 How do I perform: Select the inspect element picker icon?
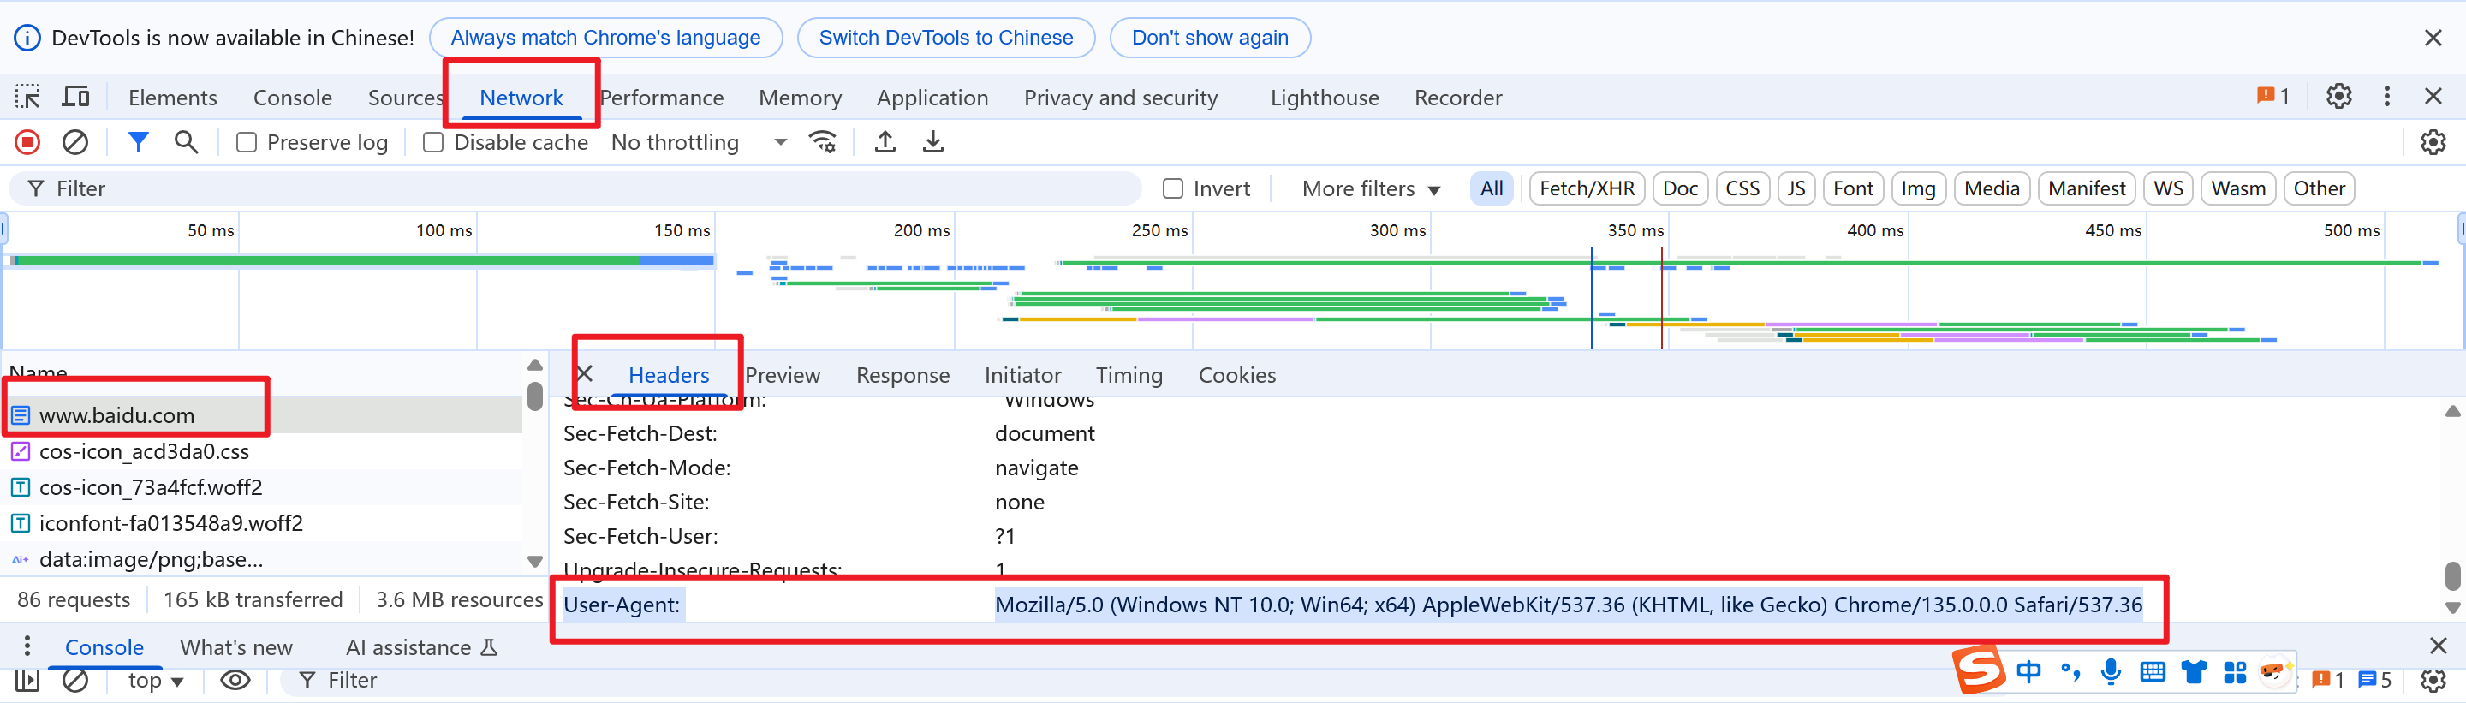pyautogui.click(x=27, y=97)
